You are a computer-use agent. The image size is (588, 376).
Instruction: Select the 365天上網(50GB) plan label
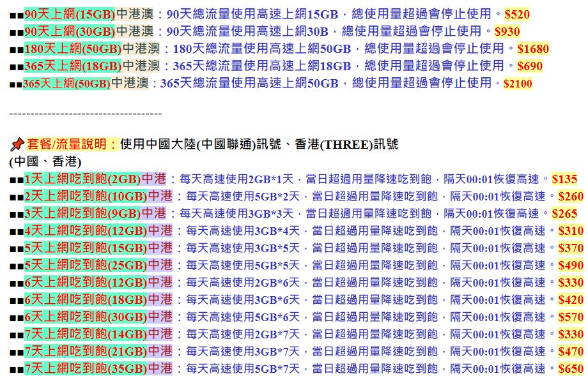(67, 83)
